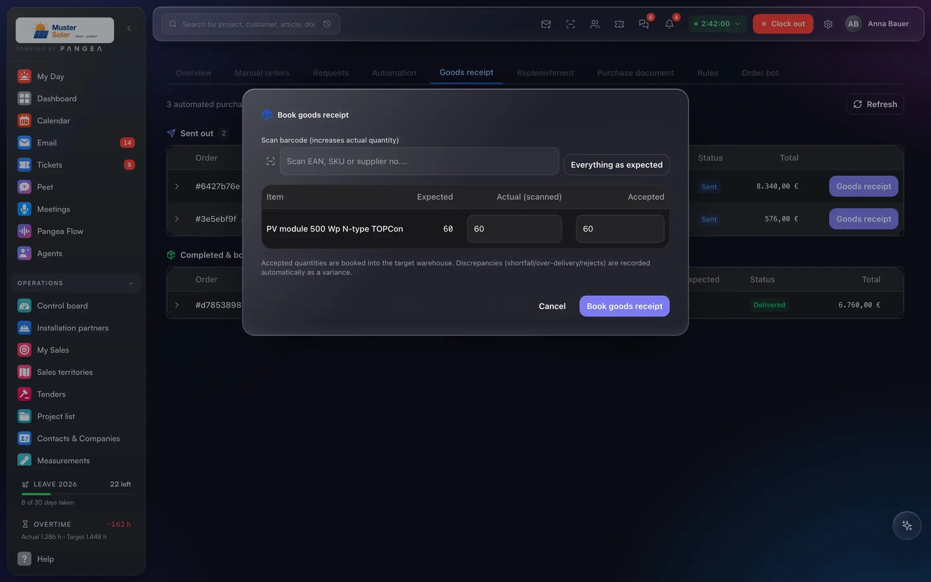
Task: Click the Actual (scanned) quantity field
Action: tap(514, 228)
